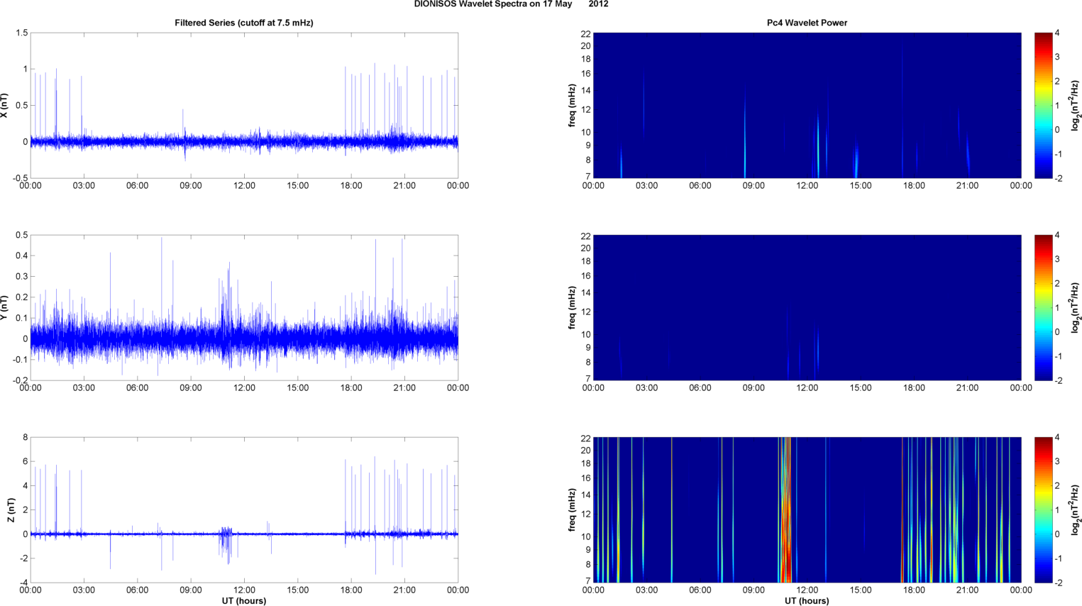Viewport: 1082px width, 606px height.
Task: Click the colorbar beside the bottom spectrogram
Action: 1043,509
